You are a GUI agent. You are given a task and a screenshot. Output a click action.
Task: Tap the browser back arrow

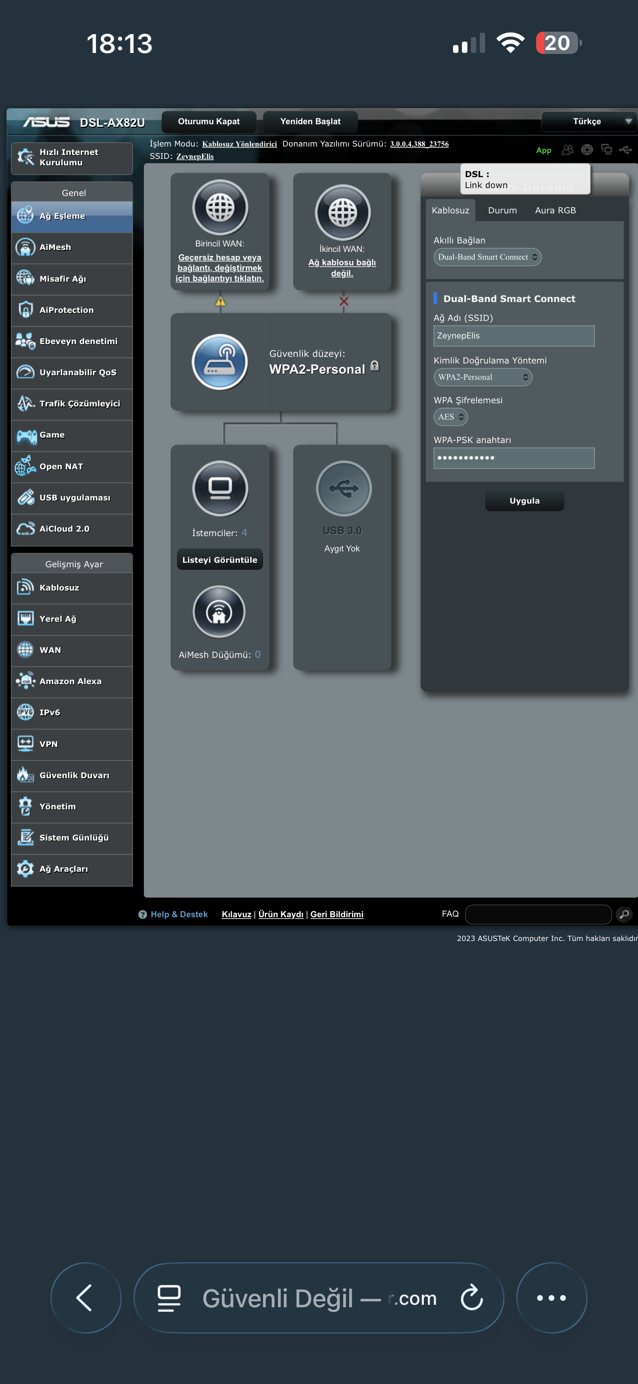(86, 1297)
